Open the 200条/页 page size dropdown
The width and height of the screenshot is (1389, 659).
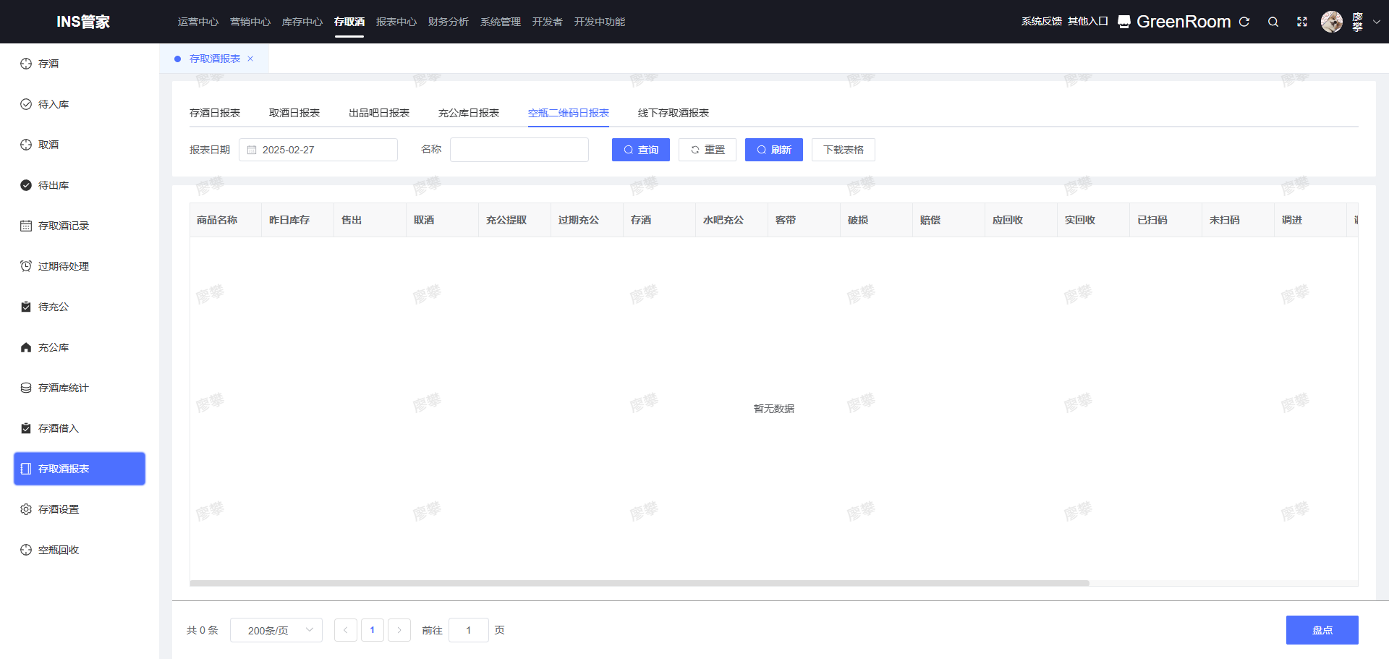276,630
